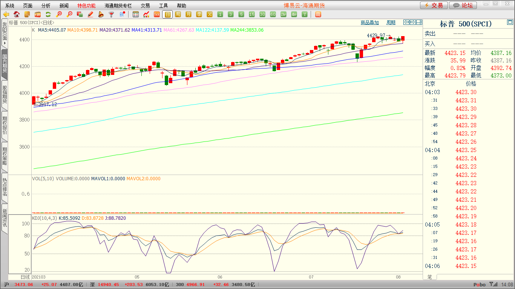Switch to 股指期货 side tab
Screen dimensions: 515x289
[5, 95]
